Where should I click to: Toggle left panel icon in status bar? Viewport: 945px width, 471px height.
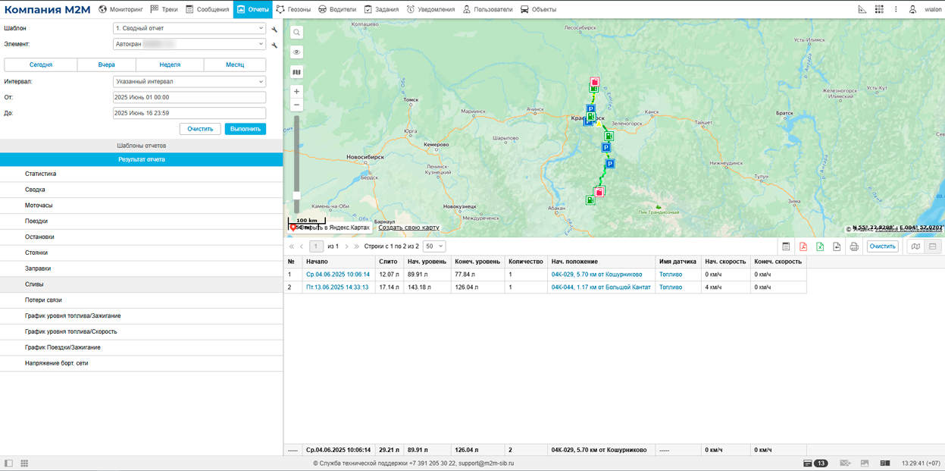(x=9, y=463)
